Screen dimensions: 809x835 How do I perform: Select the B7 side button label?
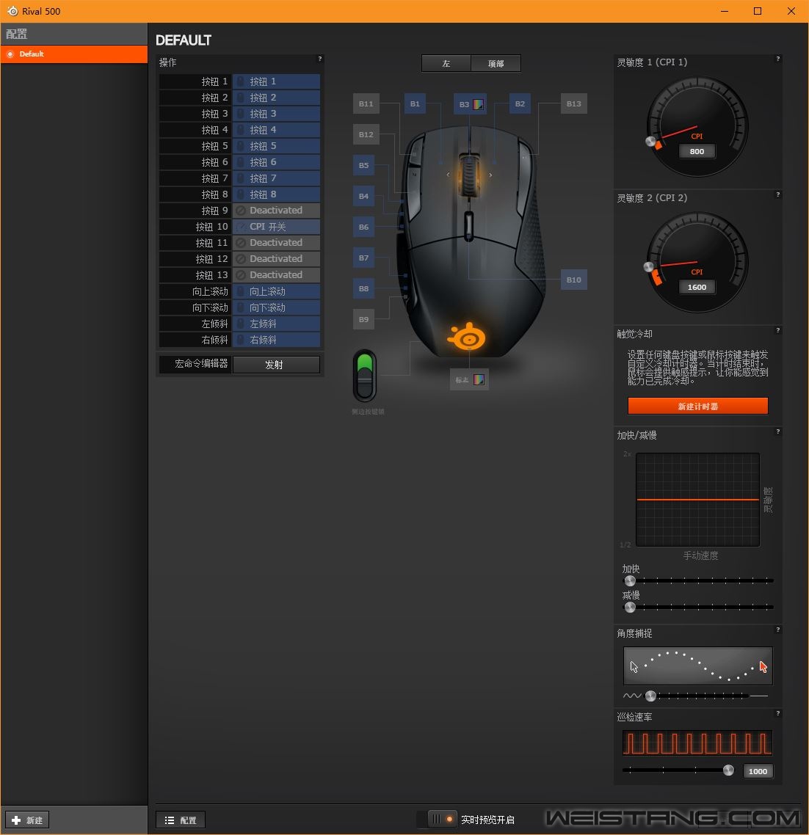[x=364, y=258]
